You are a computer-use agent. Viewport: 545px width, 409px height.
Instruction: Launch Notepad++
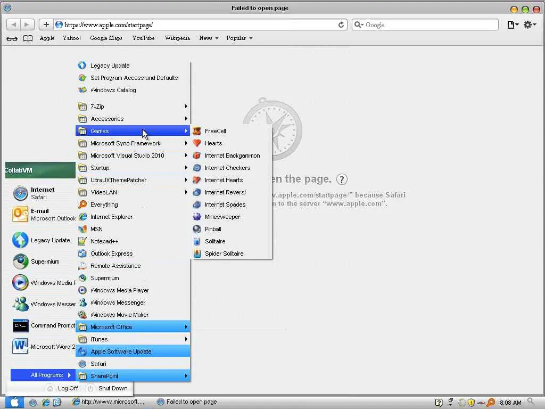coord(133,241)
